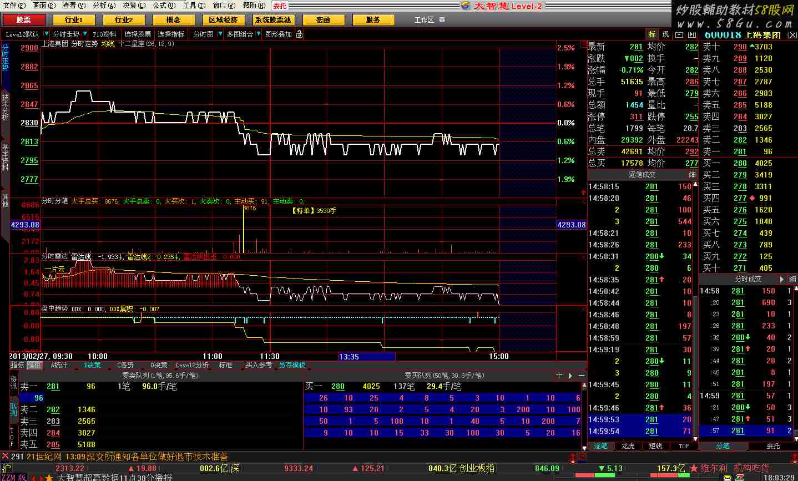Switch to the 短线 tab under the trade list
The width and height of the screenshot is (798, 481).
pos(656,446)
